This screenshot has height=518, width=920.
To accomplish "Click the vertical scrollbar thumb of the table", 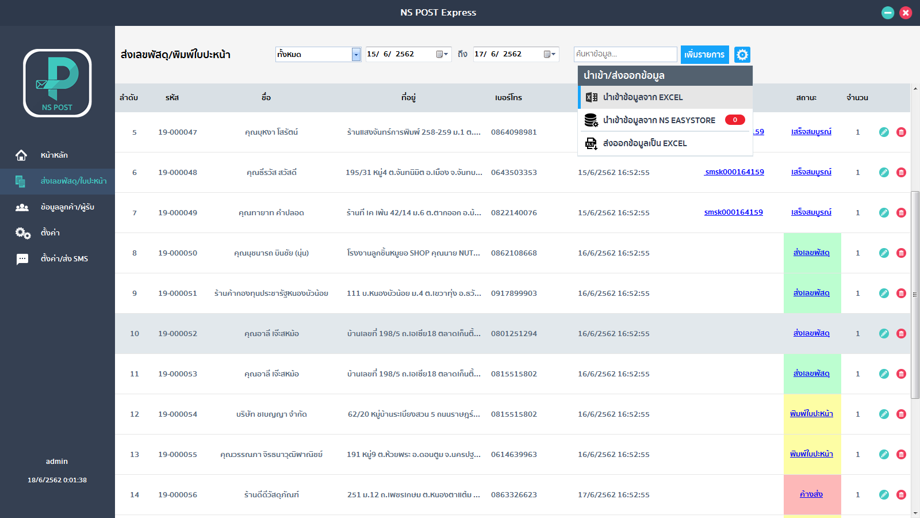I will [915, 295].
